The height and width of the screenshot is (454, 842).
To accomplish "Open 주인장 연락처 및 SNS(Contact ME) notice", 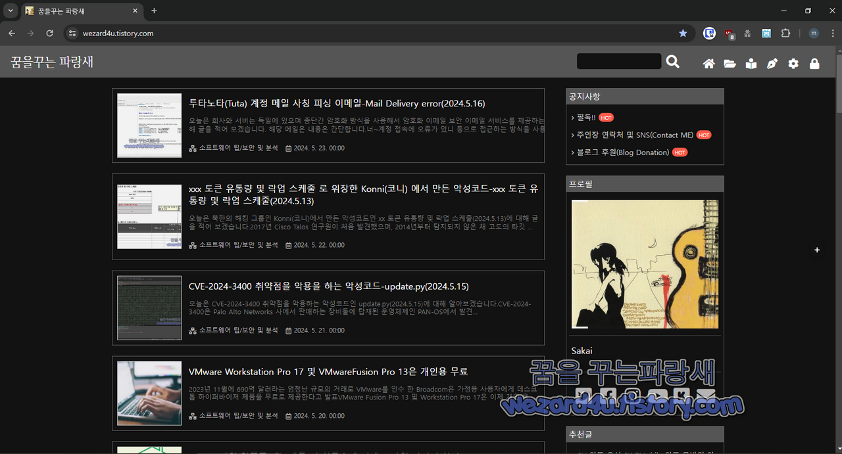I will tap(635, 135).
